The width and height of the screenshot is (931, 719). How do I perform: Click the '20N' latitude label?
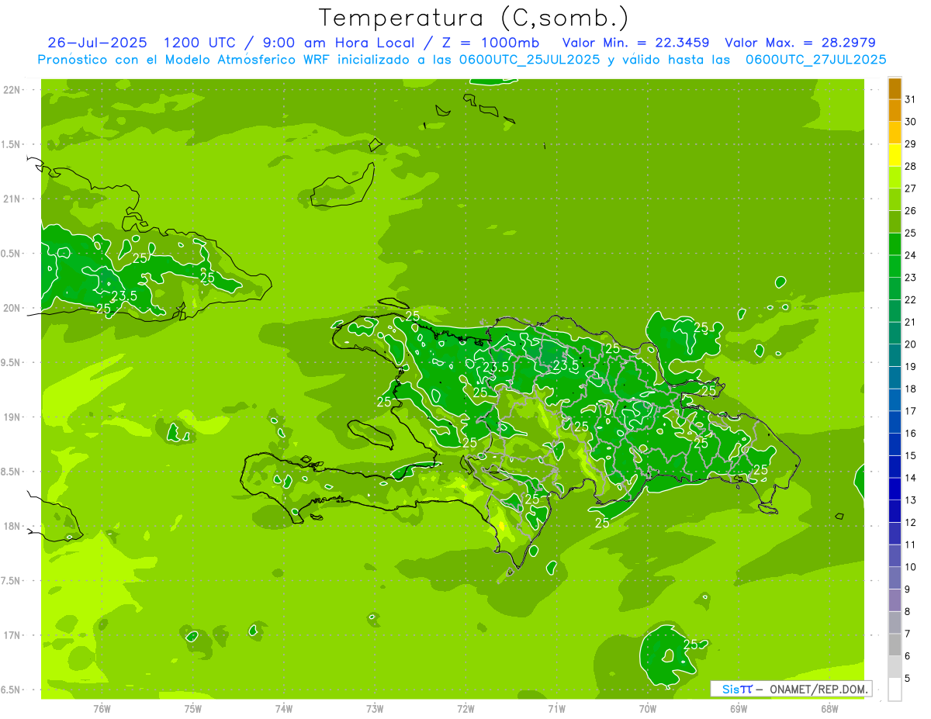[12, 308]
